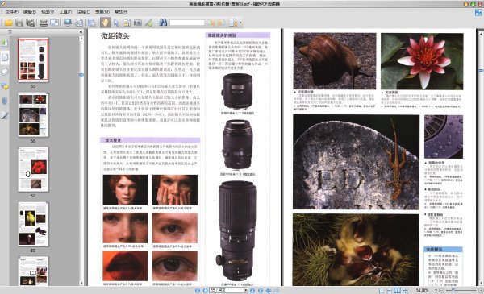Open the Pages thumbnails panel in the sidebar
The height and width of the screenshot is (294, 484).
coord(5,57)
